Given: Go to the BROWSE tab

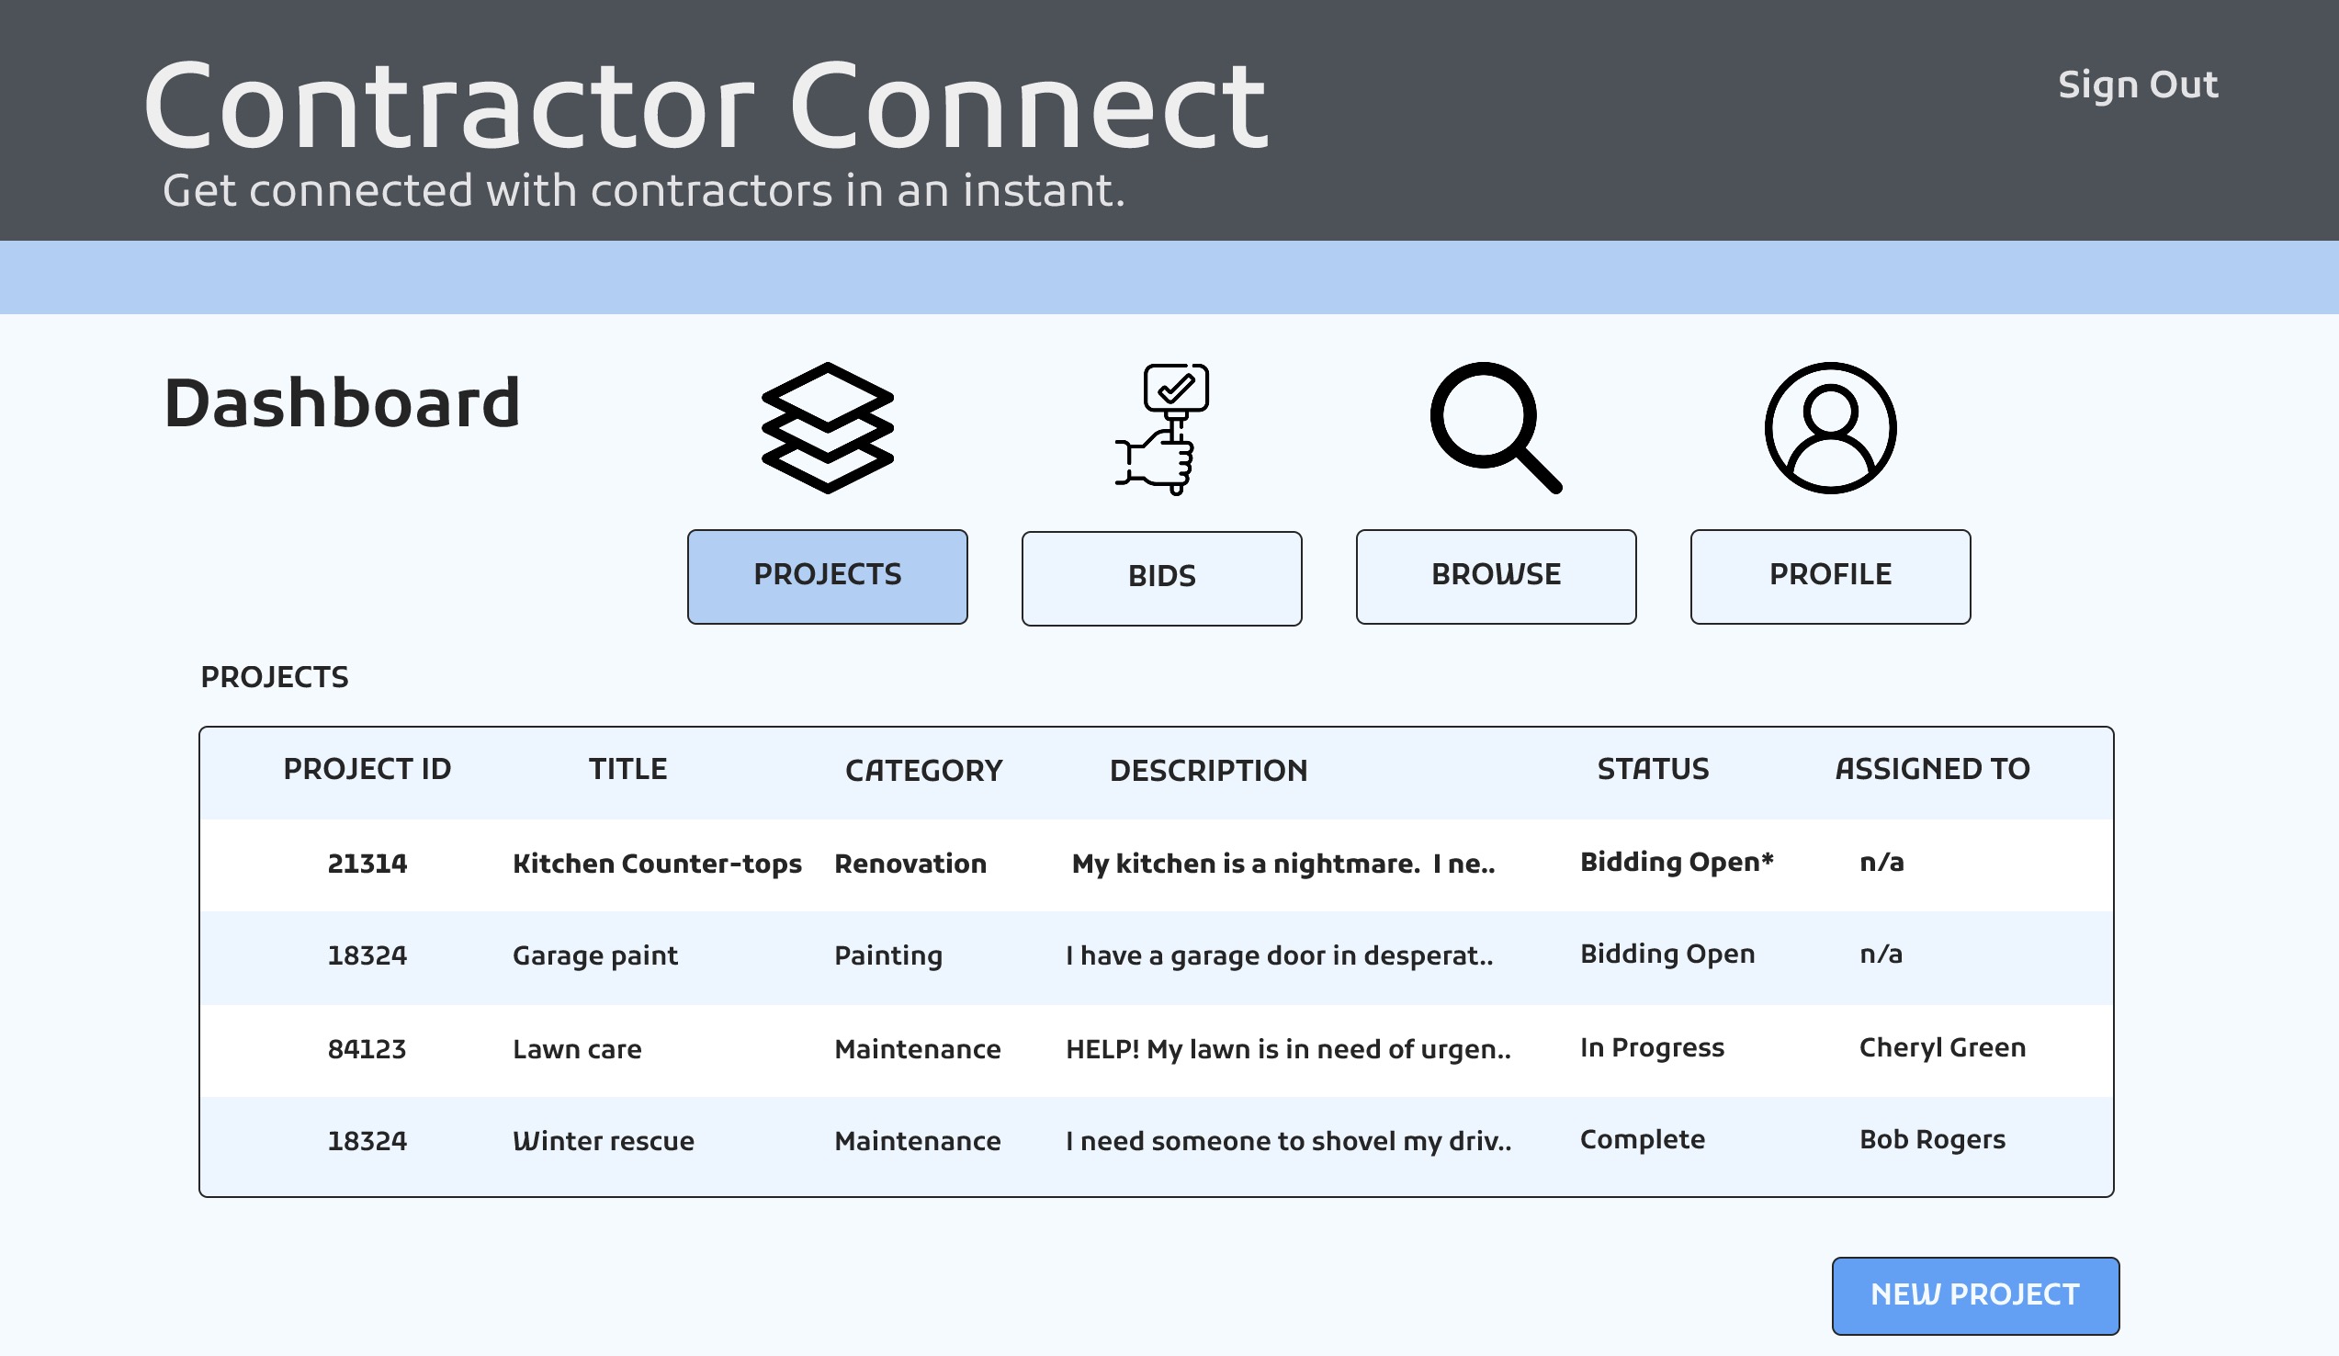Looking at the screenshot, I should click(1496, 576).
